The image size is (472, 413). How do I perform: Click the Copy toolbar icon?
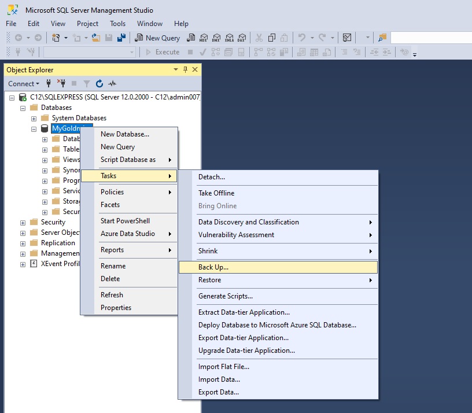pyautogui.click(x=272, y=38)
